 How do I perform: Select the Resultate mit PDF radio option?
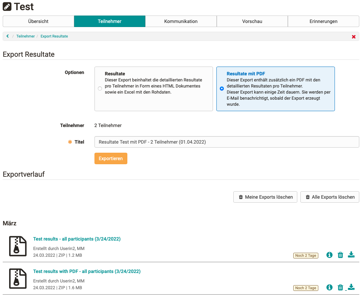tap(222, 89)
